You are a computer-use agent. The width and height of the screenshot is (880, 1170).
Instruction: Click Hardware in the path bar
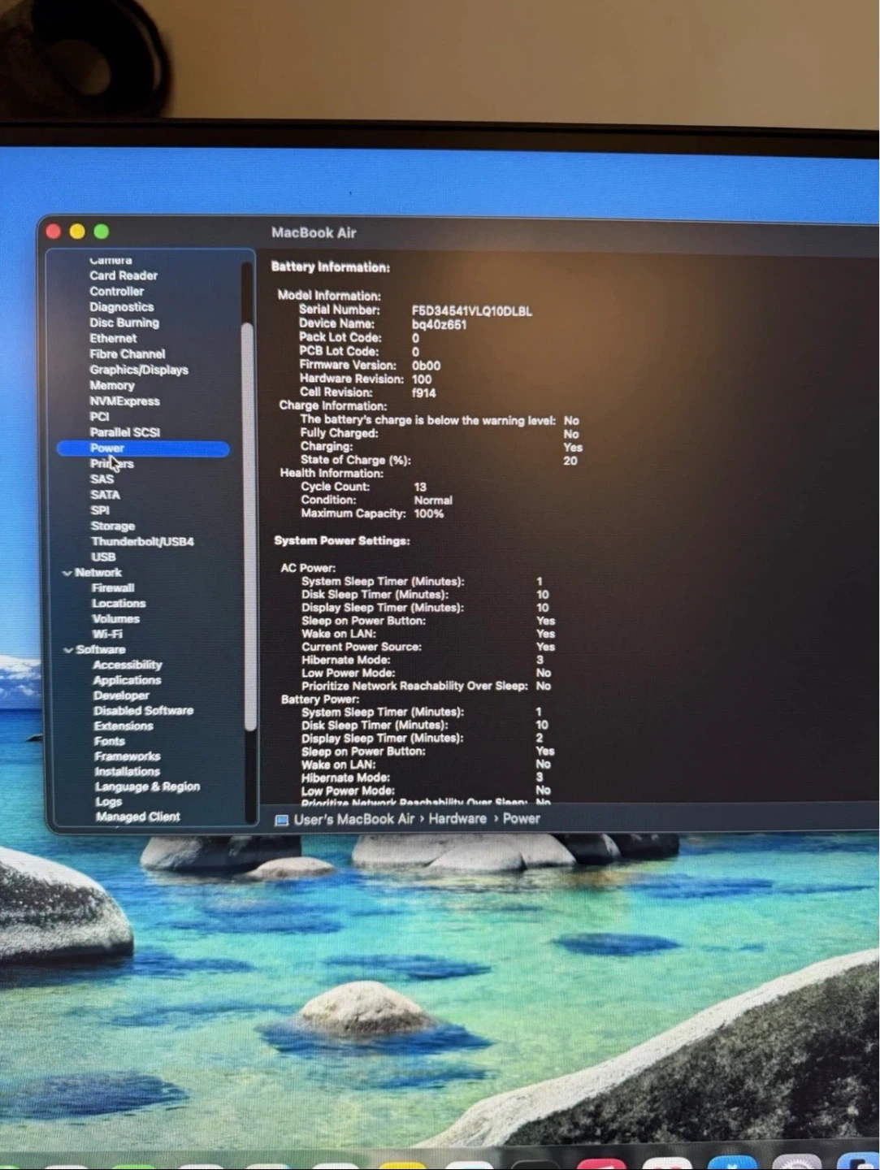click(x=457, y=819)
